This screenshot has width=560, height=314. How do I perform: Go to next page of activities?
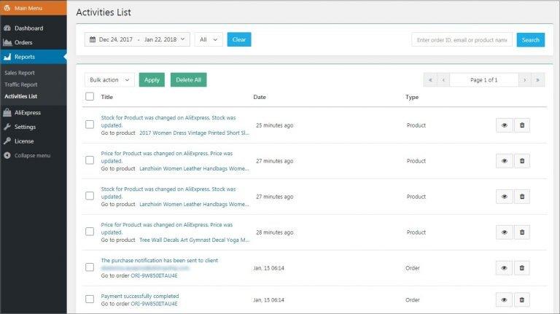click(525, 80)
